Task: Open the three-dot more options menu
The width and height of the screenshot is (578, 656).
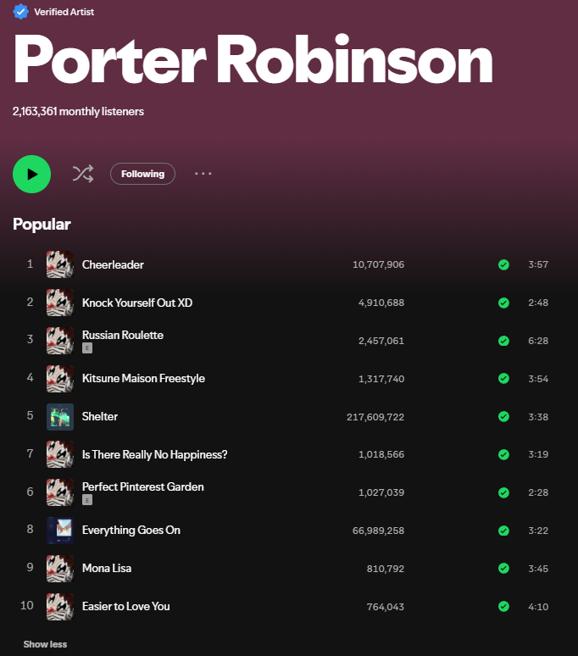Action: (x=203, y=174)
